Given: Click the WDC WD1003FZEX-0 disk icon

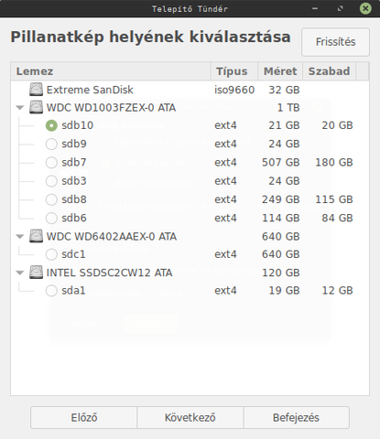Looking at the screenshot, I should (36, 108).
